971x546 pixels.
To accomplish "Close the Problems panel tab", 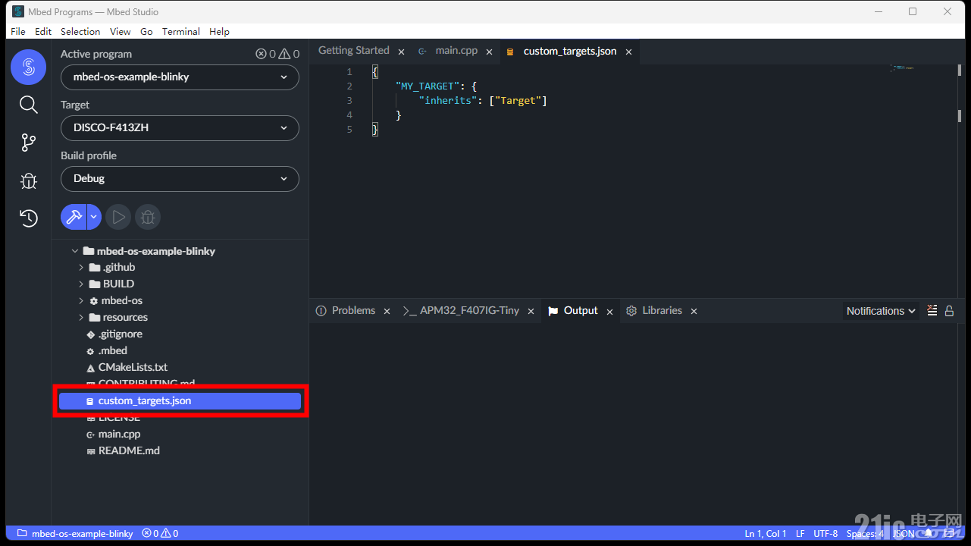I will click(x=387, y=311).
